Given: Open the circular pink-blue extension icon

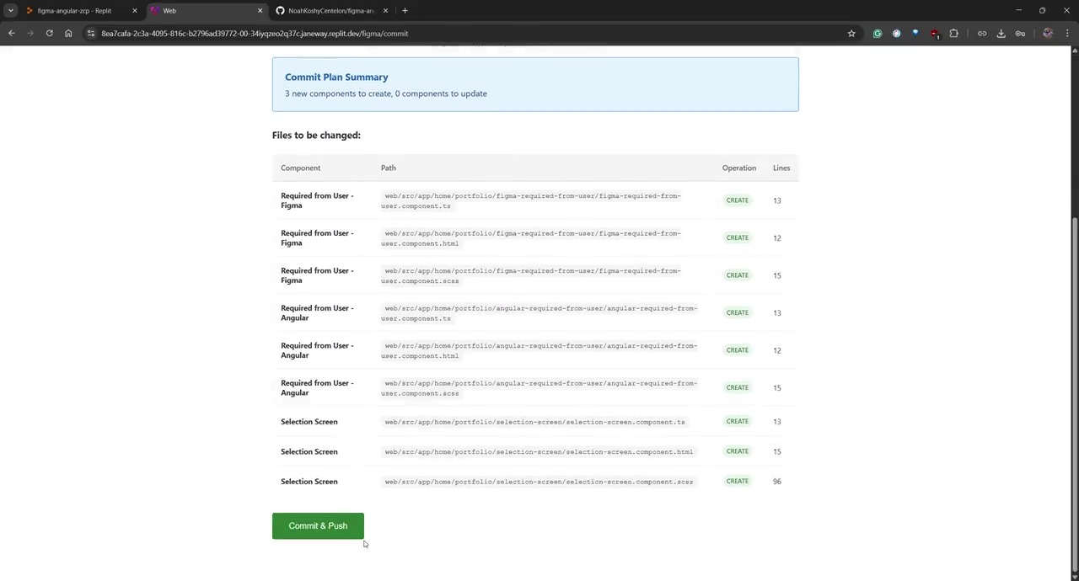Looking at the screenshot, I should (896, 34).
